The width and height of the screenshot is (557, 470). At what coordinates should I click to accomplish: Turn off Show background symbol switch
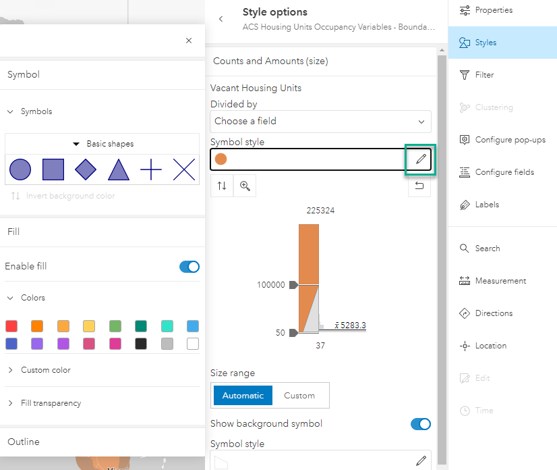(420, 424)
